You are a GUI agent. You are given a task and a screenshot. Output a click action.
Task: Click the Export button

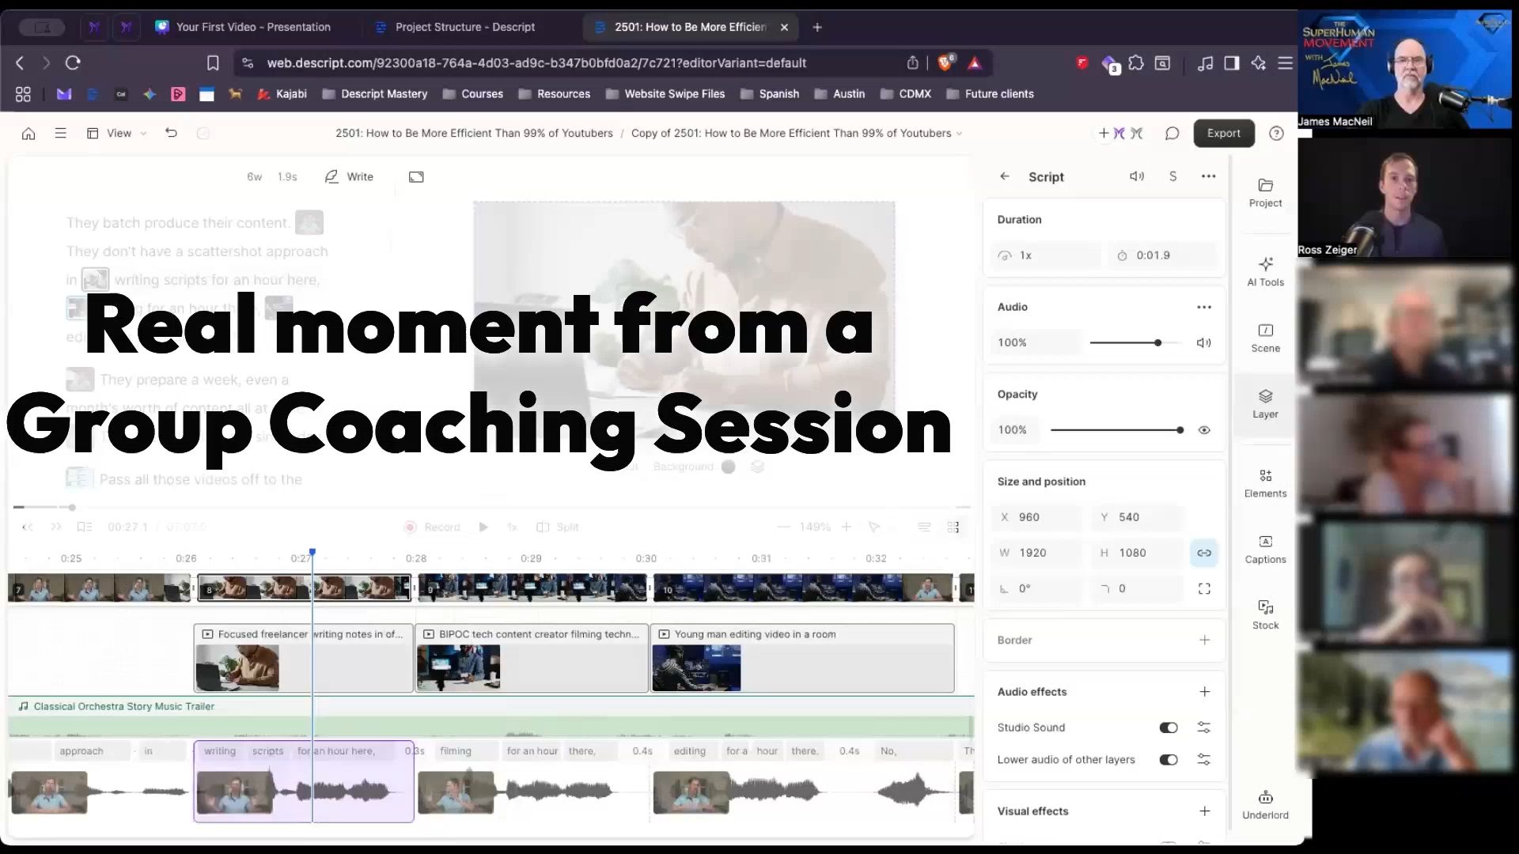click(x=1223, y=134)
